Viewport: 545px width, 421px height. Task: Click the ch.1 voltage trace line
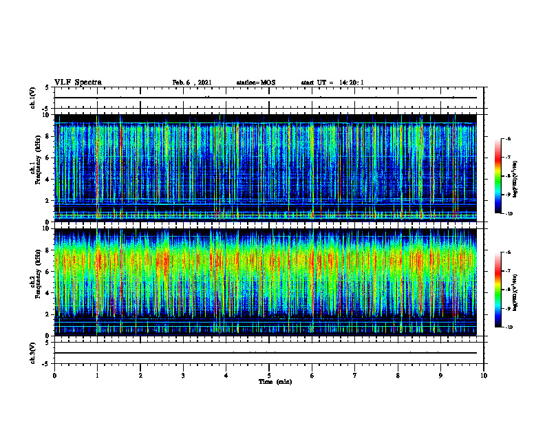pos(266,98)
